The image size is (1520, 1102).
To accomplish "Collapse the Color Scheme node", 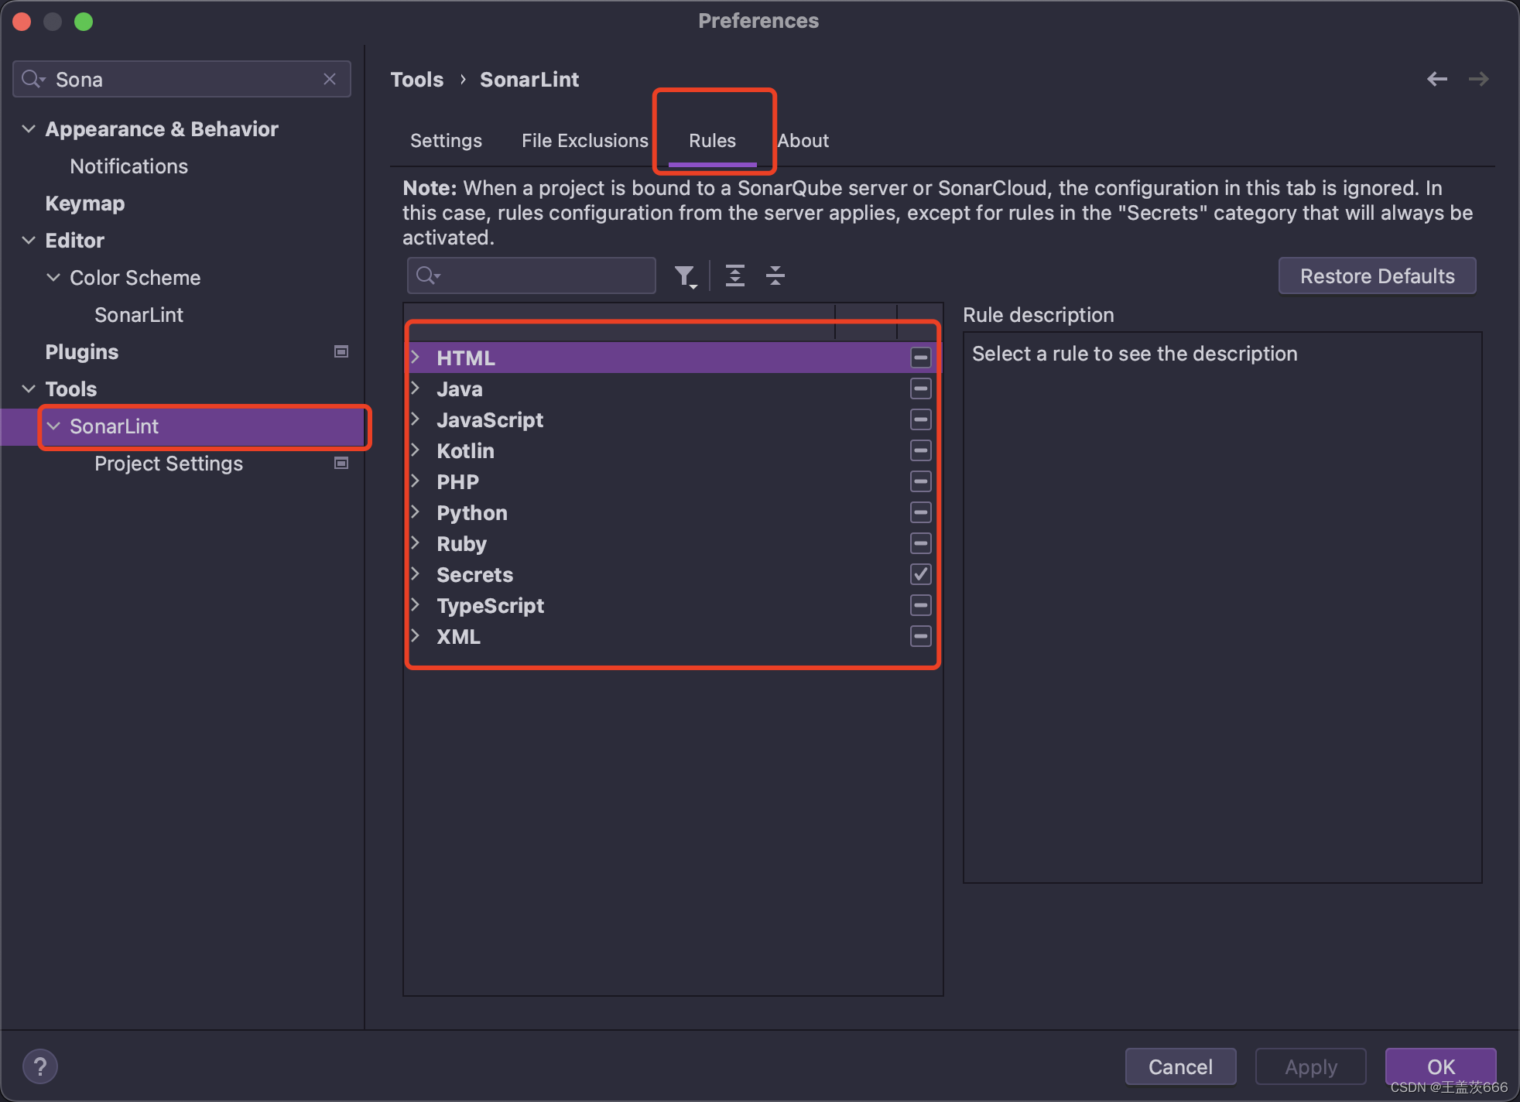I will [x=53, y=277].
